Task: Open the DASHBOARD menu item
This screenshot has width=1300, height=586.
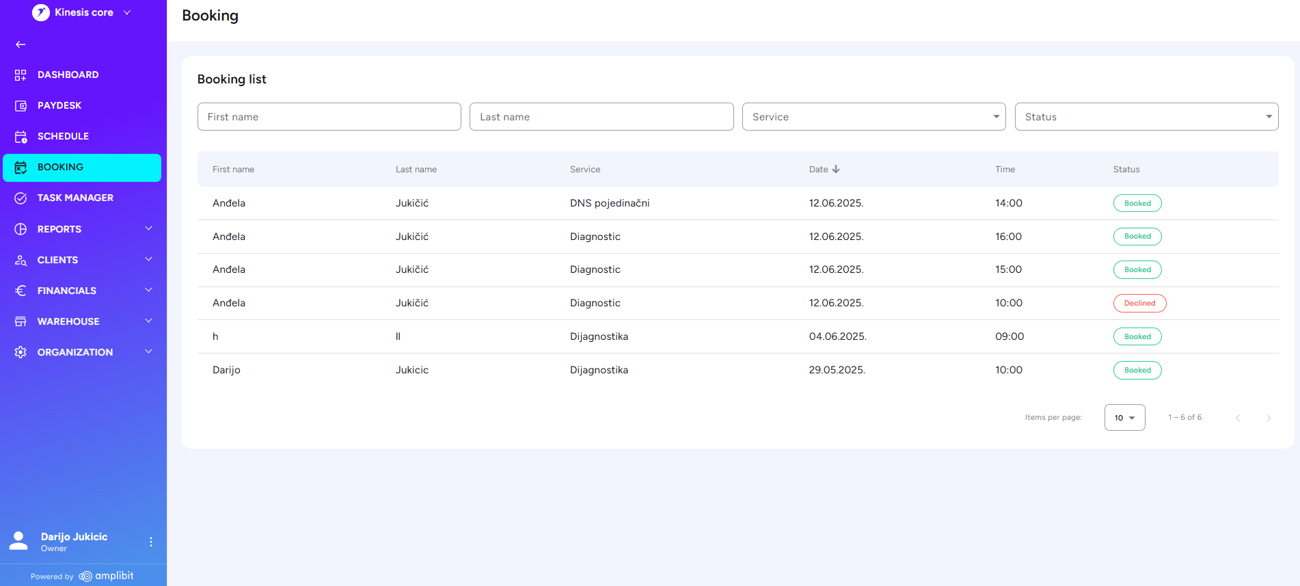Action: coord(82,75)
